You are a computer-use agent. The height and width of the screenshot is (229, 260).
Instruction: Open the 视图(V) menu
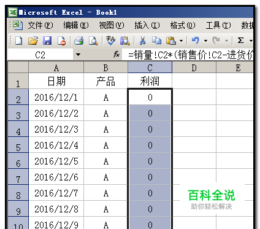(112, 25)
